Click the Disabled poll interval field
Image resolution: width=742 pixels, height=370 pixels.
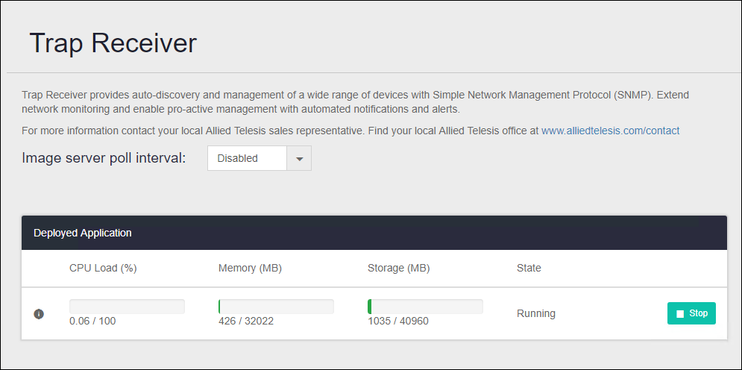[x=247, y=158]
